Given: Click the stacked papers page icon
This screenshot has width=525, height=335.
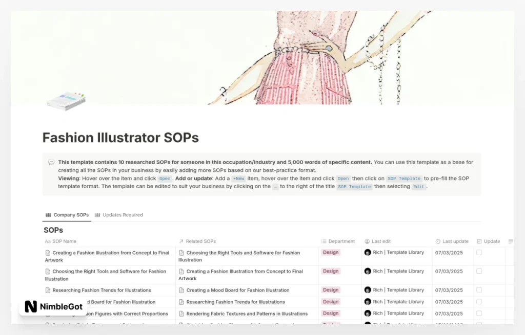Looking at the screenshot, I should click(66, 101).
